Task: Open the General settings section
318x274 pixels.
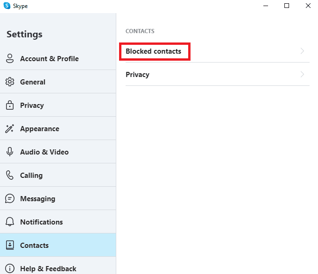Action: [58, 82]
